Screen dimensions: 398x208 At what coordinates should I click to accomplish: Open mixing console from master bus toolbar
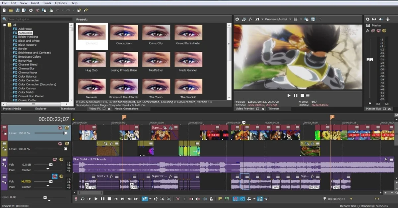click(388, 19)
